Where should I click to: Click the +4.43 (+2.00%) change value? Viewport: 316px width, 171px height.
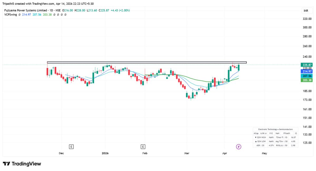(x=120, y=11)
